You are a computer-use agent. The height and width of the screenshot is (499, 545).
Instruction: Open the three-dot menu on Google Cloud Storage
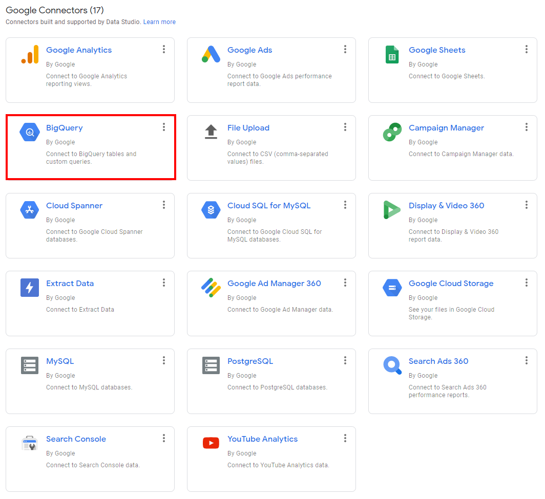pyautogui.click(x=527, y=283)
